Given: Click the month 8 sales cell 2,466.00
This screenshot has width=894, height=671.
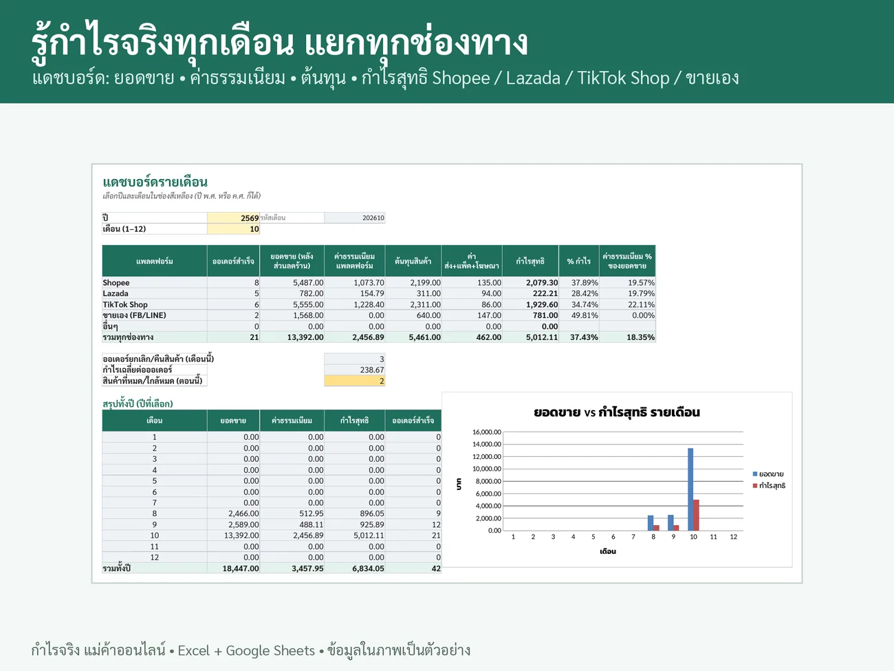Looking at the screenshot, I should tap(234, 513).
